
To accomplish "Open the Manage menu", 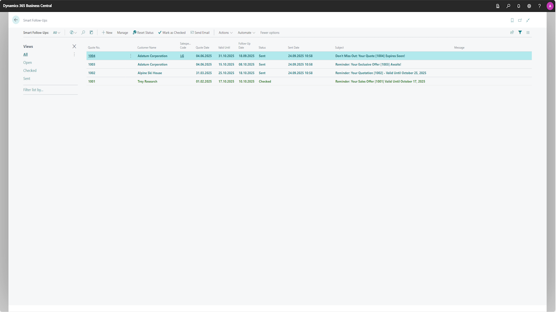I will tap(122, 32).
